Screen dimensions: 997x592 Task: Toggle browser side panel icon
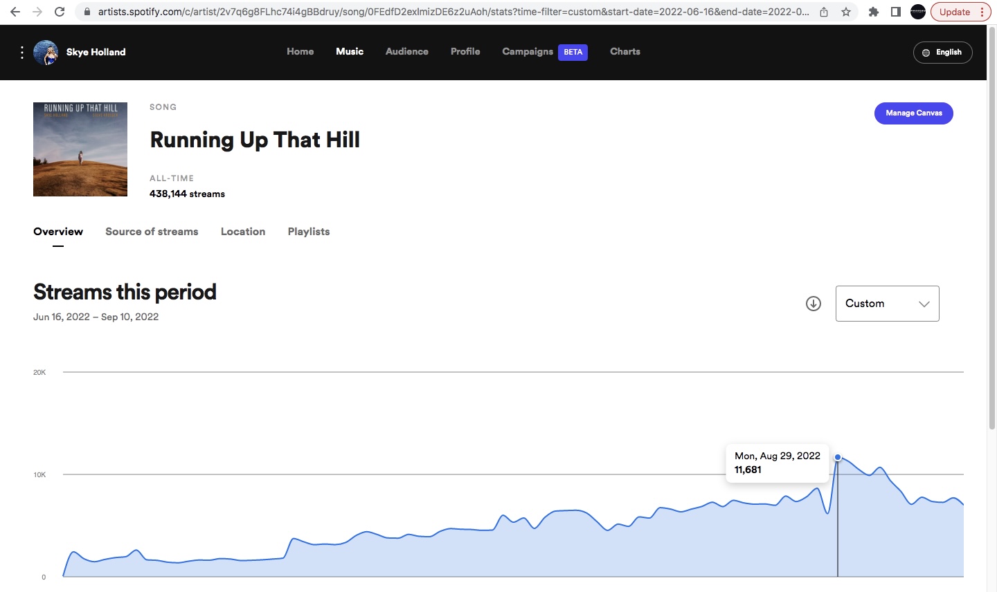coord(896,12)
